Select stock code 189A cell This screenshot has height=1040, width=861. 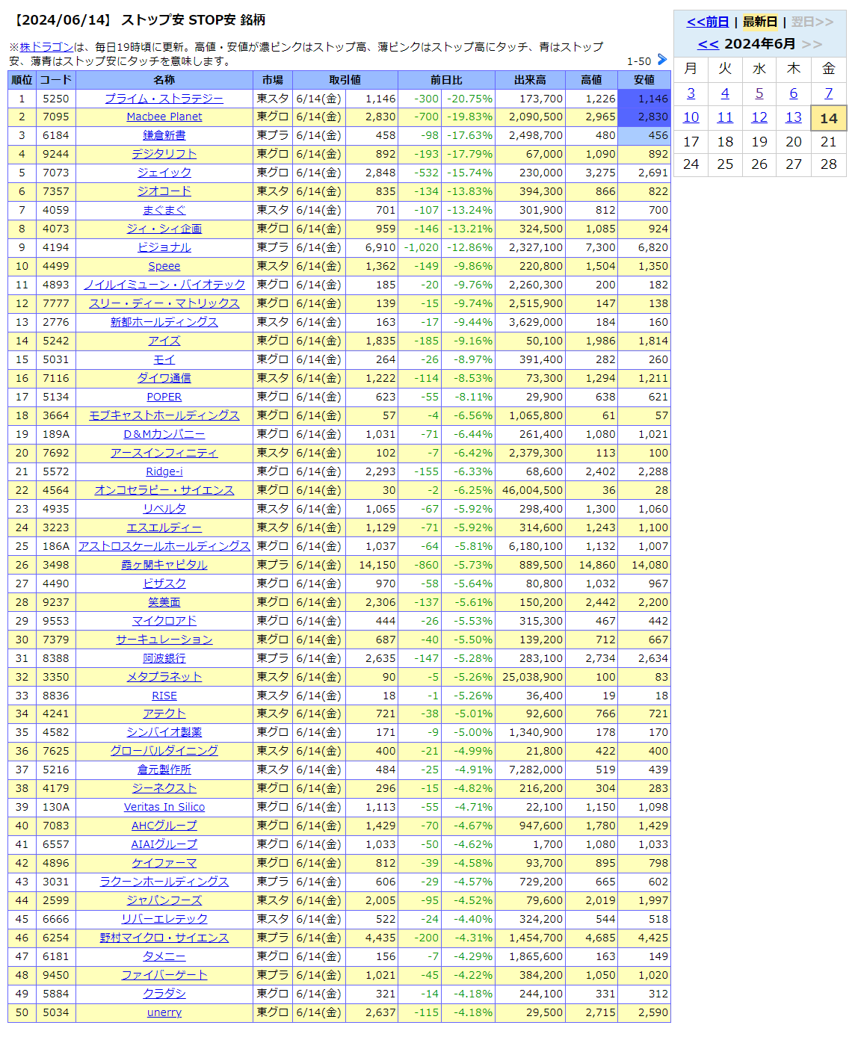56,435
